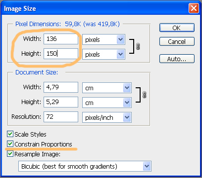Uncheck Constrain Proportions
Screen dimensions: 202x178
click(x=10, y=144)
